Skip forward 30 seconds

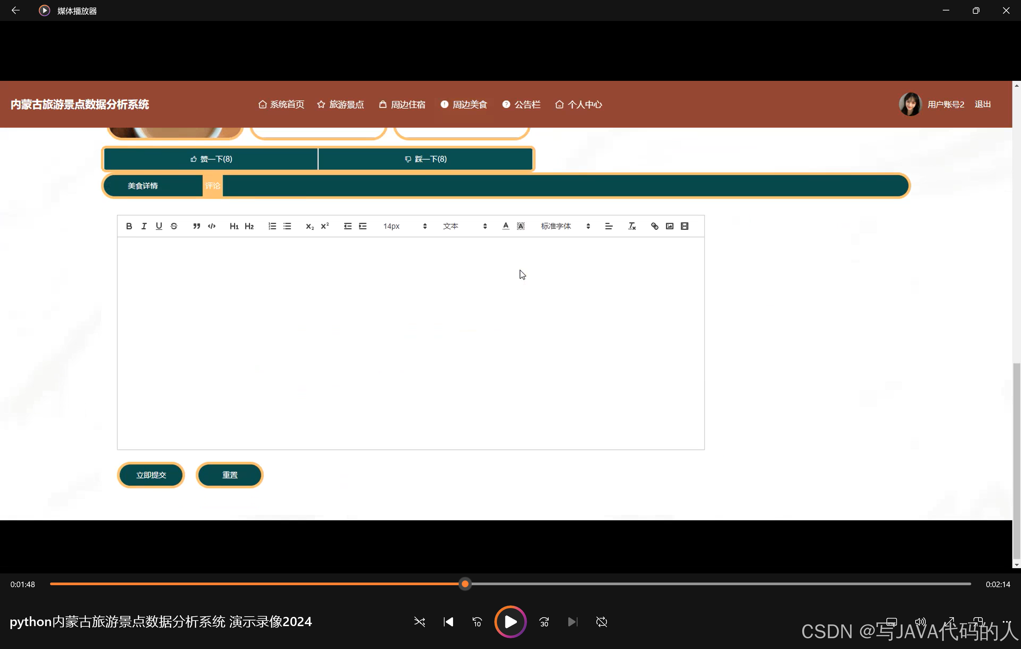pos(544,622)
